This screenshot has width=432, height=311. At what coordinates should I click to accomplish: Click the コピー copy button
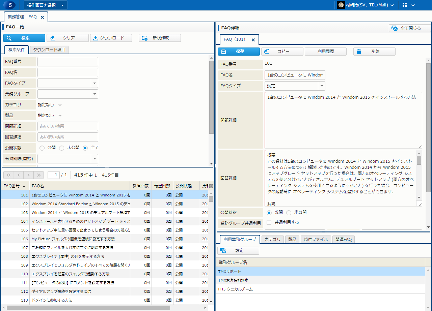282,52
